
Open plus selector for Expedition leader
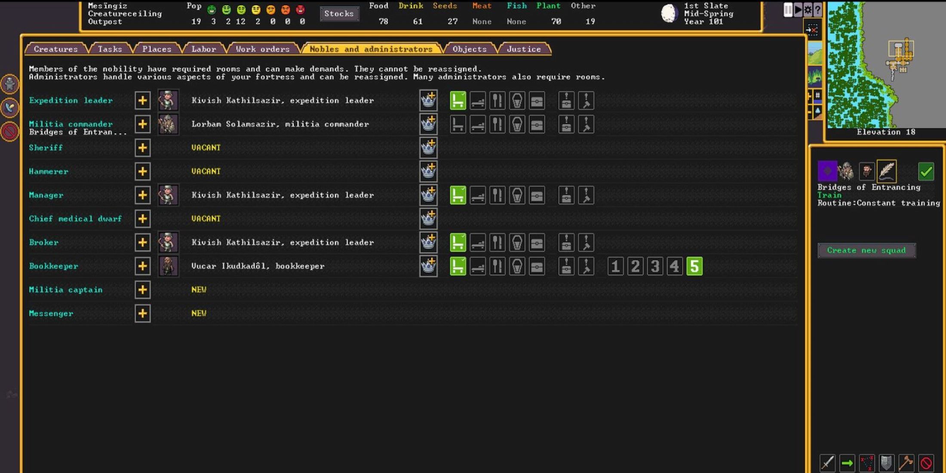pos(142,101)
